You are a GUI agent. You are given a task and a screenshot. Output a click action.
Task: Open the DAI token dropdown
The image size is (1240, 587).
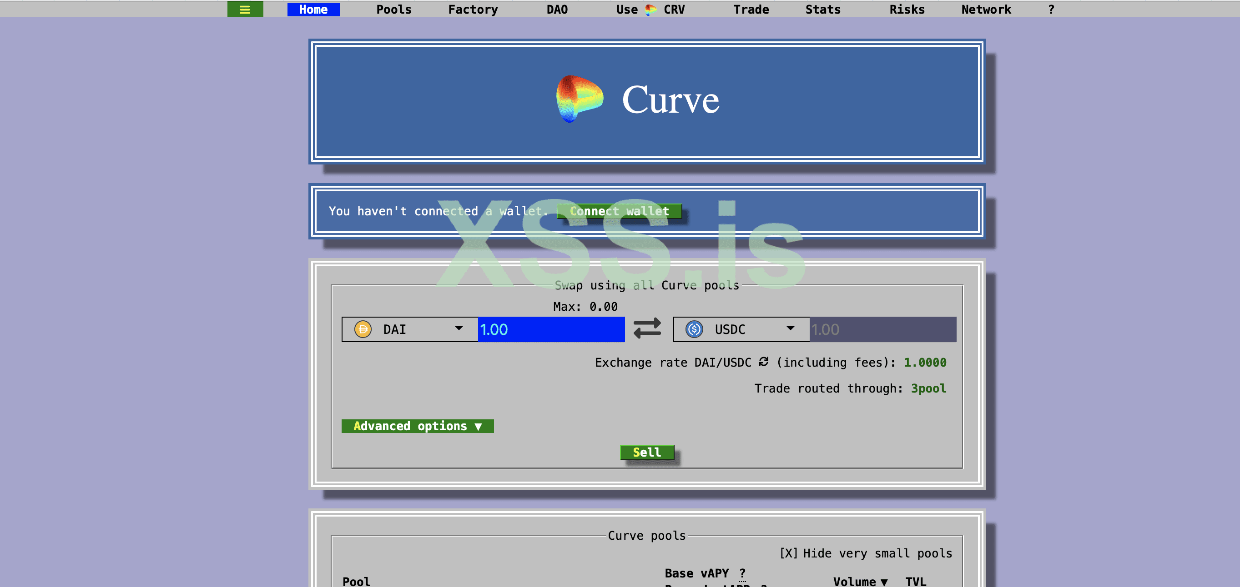tap(458, 329)
